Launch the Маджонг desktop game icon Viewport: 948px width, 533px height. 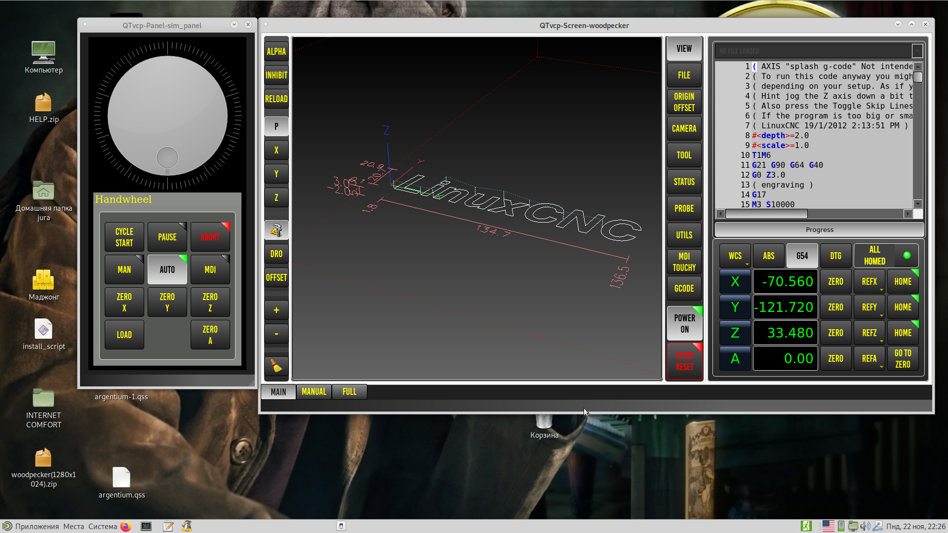pos(43,285)
